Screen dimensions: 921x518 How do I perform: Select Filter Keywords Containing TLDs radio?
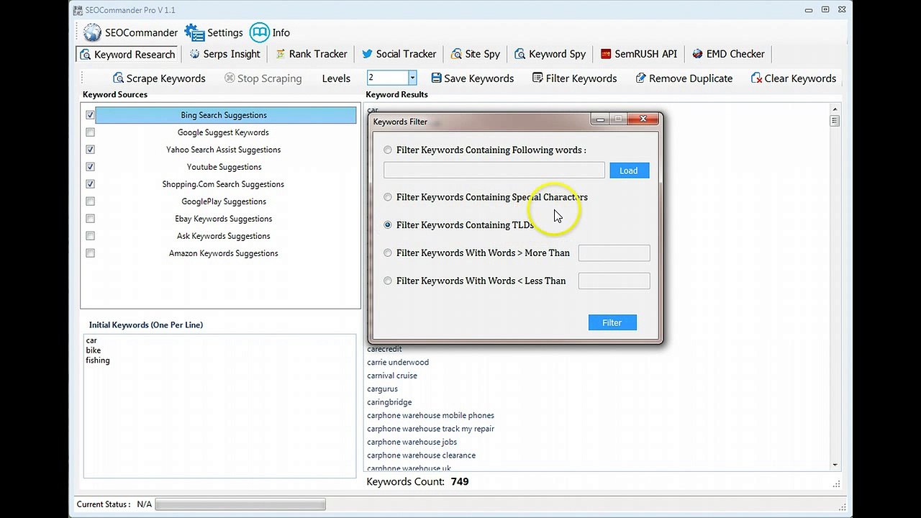(388, 225)
